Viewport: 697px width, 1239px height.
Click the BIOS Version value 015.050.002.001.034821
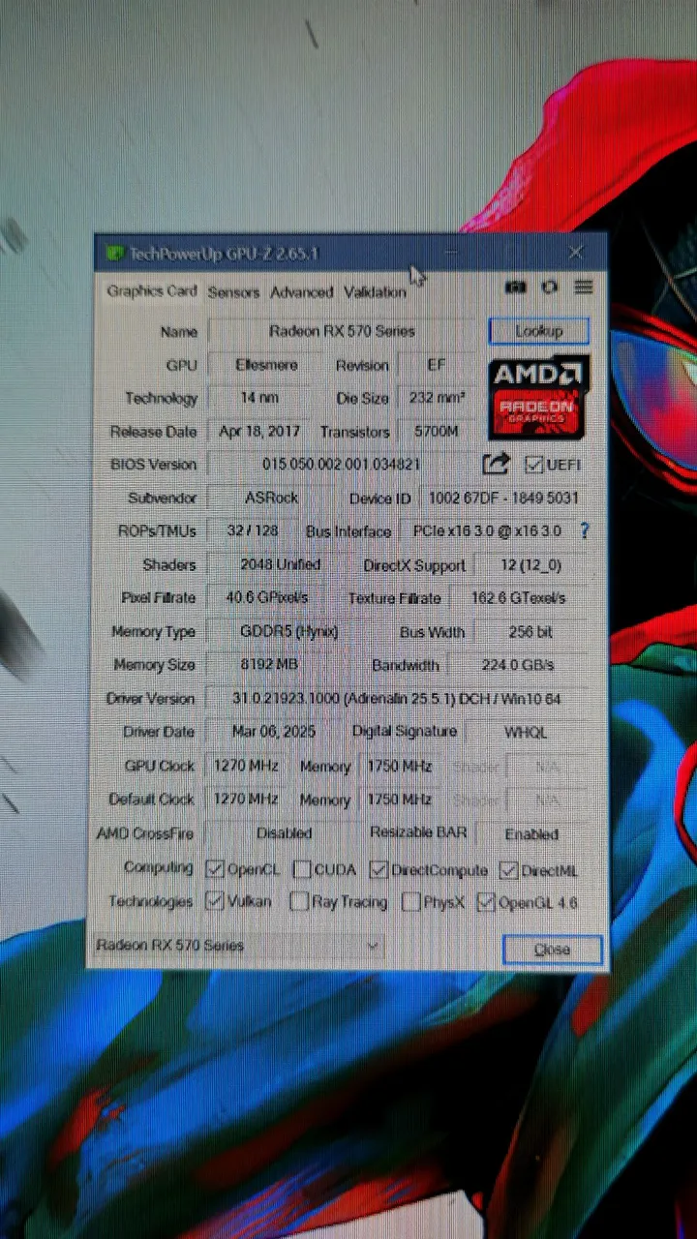point(342,465)
